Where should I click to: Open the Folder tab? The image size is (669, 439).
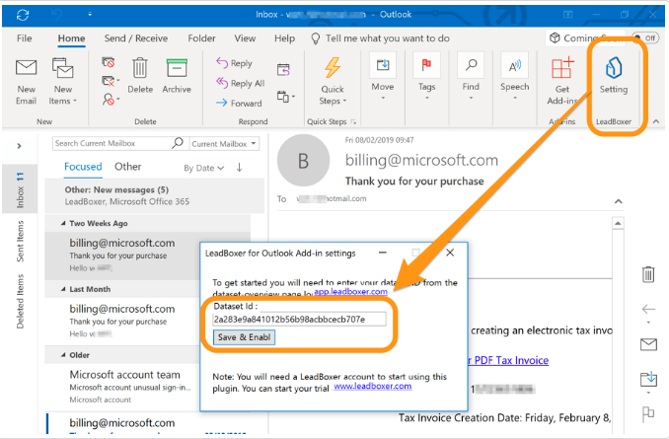(201, 37)
